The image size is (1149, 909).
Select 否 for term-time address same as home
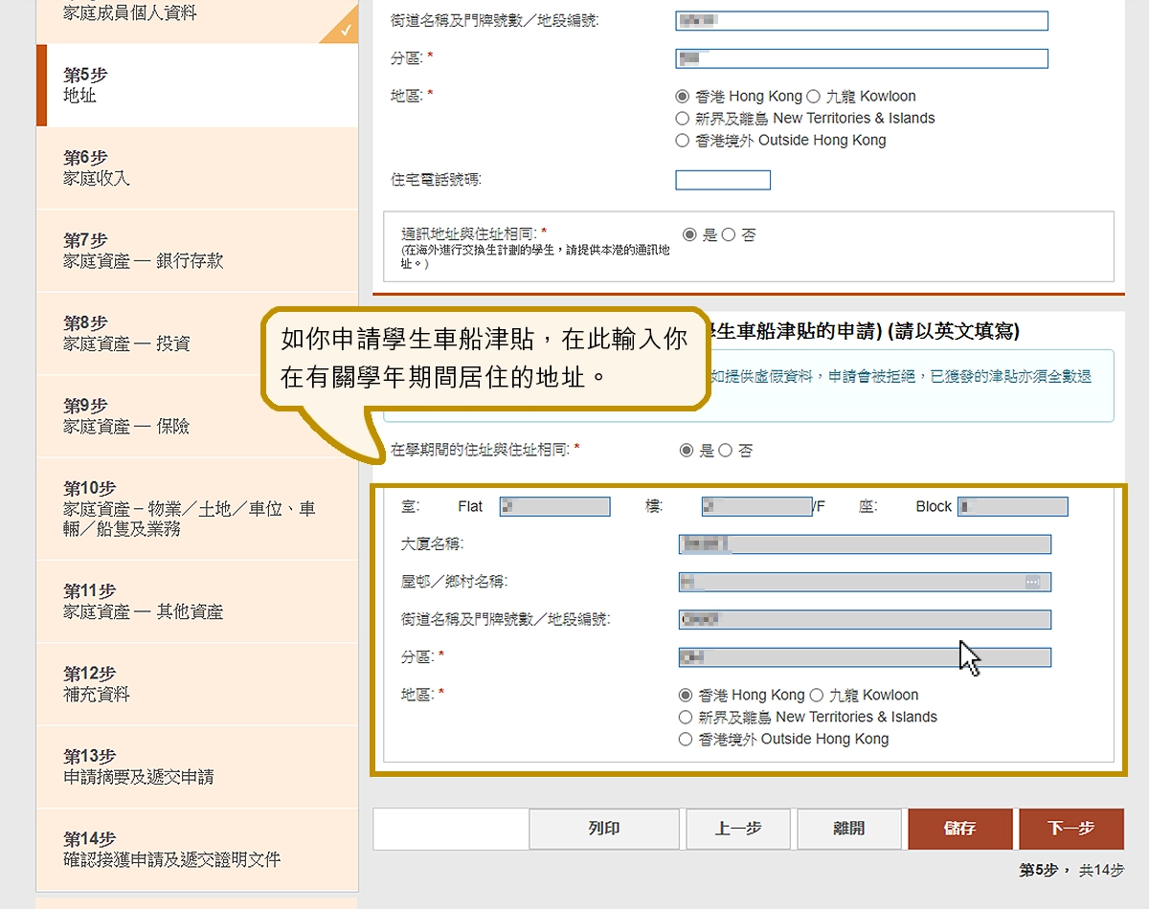(725, 451)
